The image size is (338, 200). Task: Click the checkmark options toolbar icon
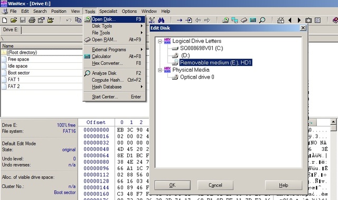point(280,20)
